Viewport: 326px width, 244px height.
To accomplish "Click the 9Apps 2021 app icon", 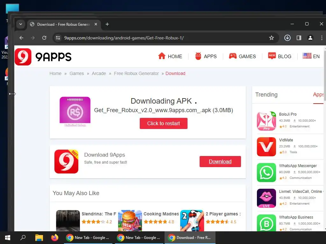I will (66, 161).
